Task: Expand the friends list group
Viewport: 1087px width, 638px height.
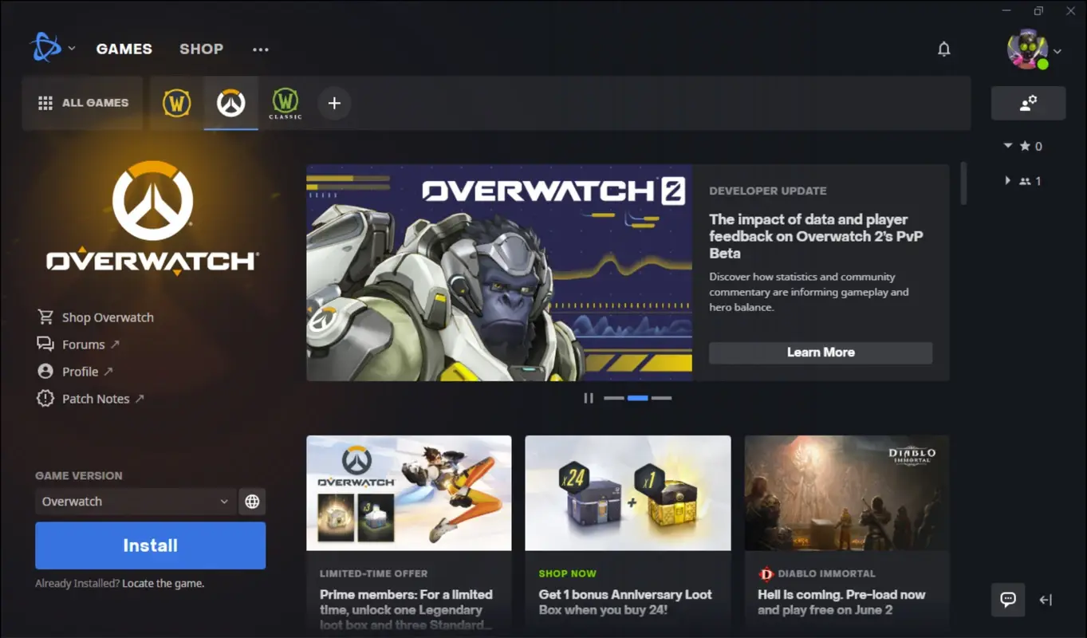Action: coord(1007,180)
